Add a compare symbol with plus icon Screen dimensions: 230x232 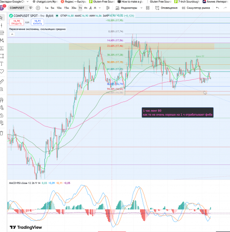click(38, 8)
